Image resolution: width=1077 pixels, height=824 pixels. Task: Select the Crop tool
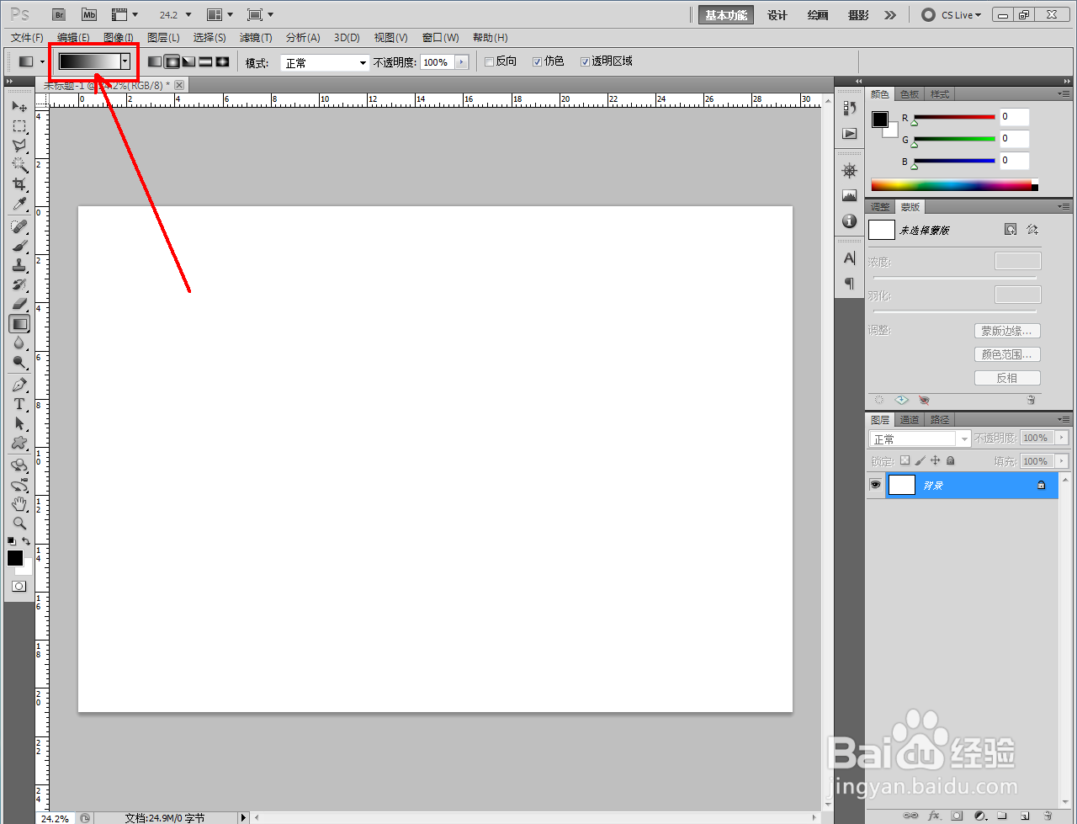19,184
